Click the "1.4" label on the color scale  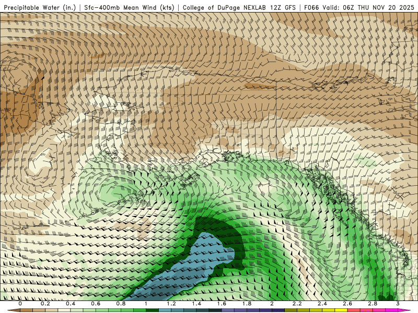(x=196, y=304)
